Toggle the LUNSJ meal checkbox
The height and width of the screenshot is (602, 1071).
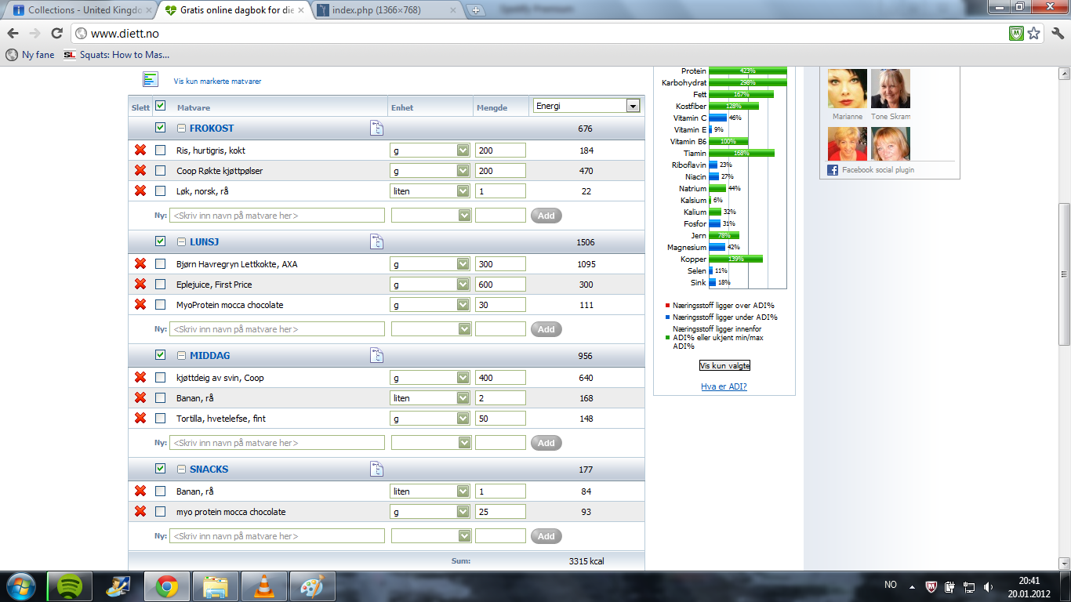tap(161, 241)
